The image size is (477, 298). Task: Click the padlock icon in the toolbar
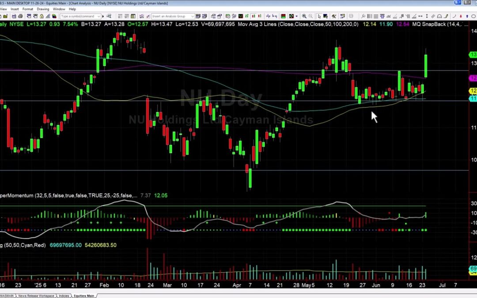coord(42,16)
